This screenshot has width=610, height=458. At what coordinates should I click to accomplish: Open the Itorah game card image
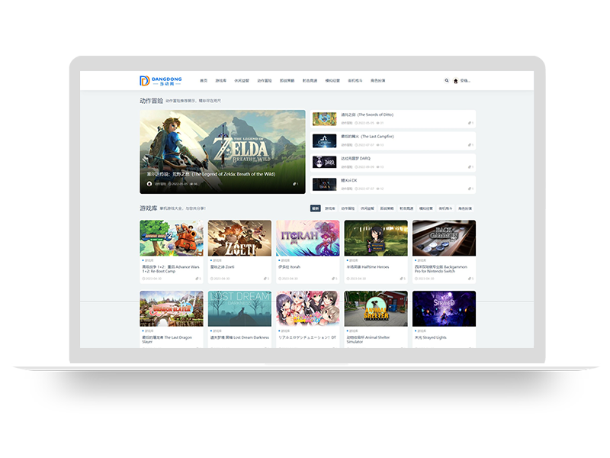[x=307, y=238]
